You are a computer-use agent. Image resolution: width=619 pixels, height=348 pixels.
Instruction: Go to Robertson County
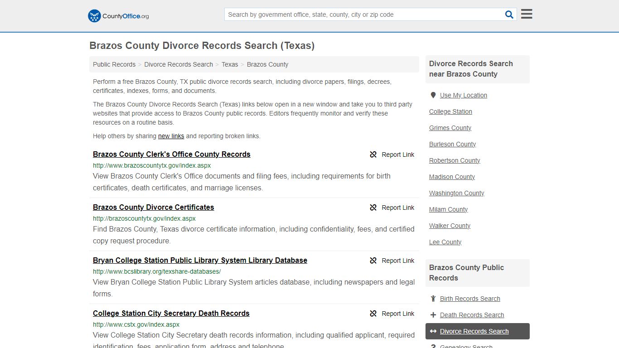coord(455,160)
